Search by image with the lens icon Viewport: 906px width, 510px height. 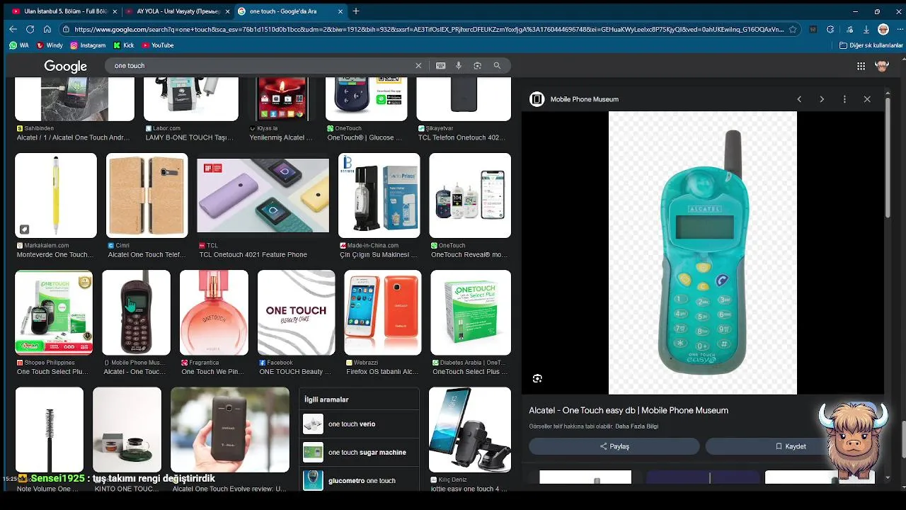click(477, 65)
